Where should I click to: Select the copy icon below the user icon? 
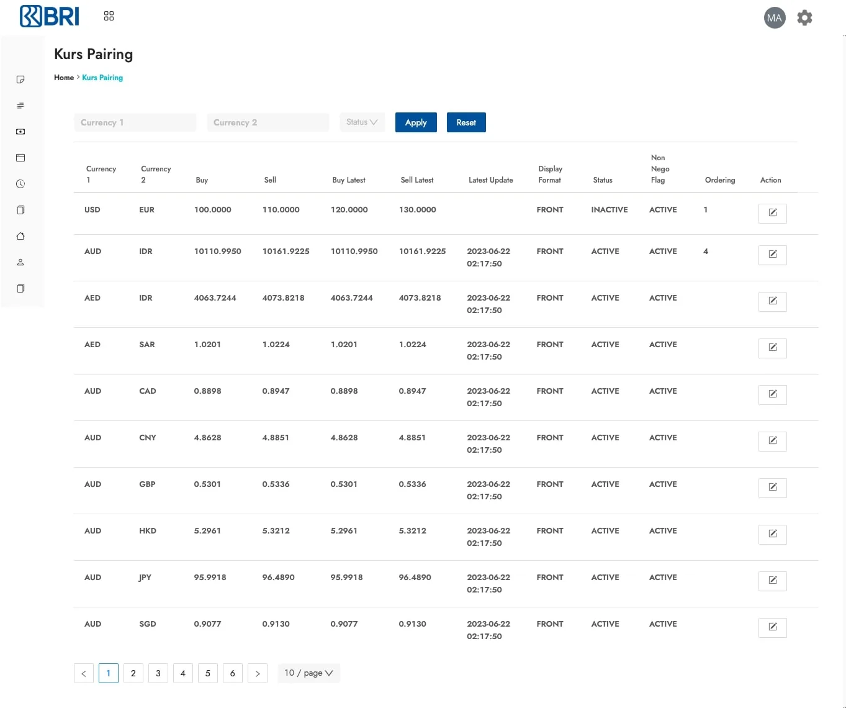(x=20, y=288)
